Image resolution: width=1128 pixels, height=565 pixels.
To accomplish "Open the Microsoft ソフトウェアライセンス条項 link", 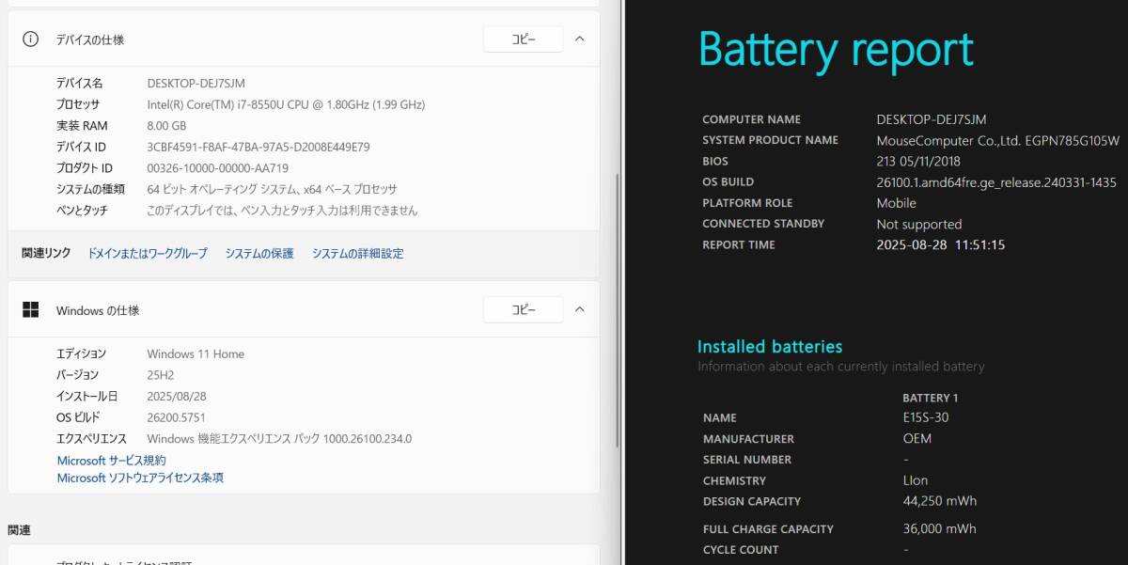I will [140, 478].
